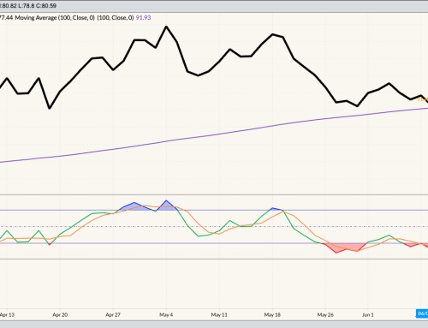Click the Moving Average (100, Close, 0) label
The width and height of the screenshot is (428, 328).
tap(55, 18)
